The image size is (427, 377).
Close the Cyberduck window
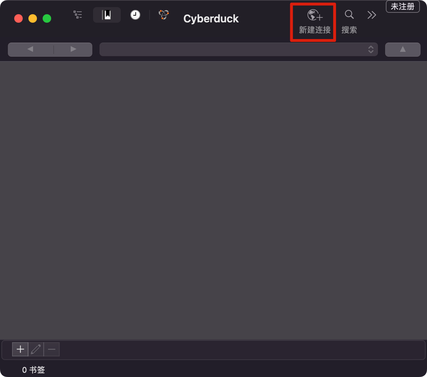[18, 18]
